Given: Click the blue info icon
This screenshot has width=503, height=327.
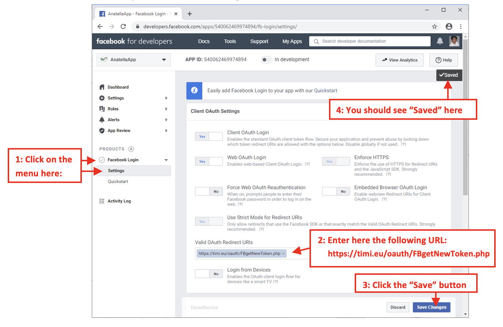Looking at the screenshot, I should [x=194, y=90].
